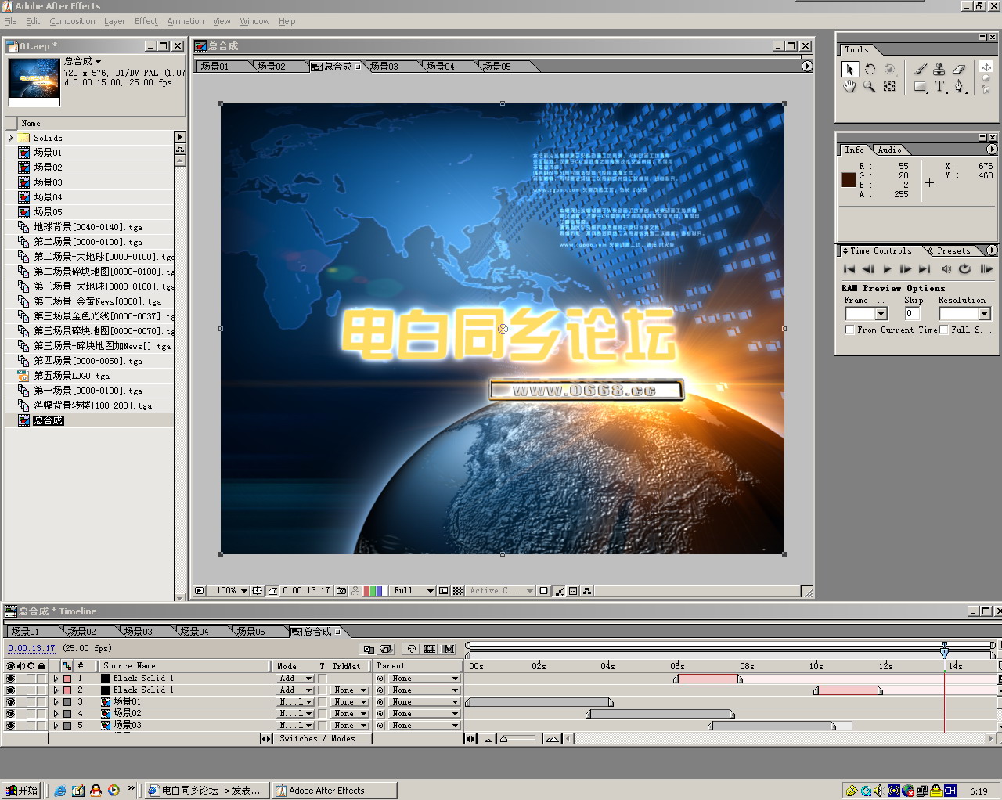Select the Hand tool in Tools panel

click(849, 87)
